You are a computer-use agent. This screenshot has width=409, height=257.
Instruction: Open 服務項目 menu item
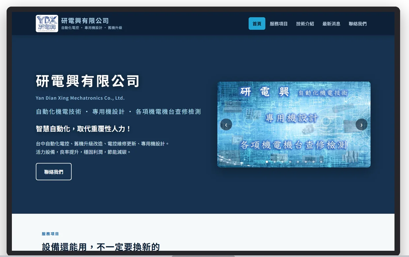pyautogui.click(x=279, y=24)
